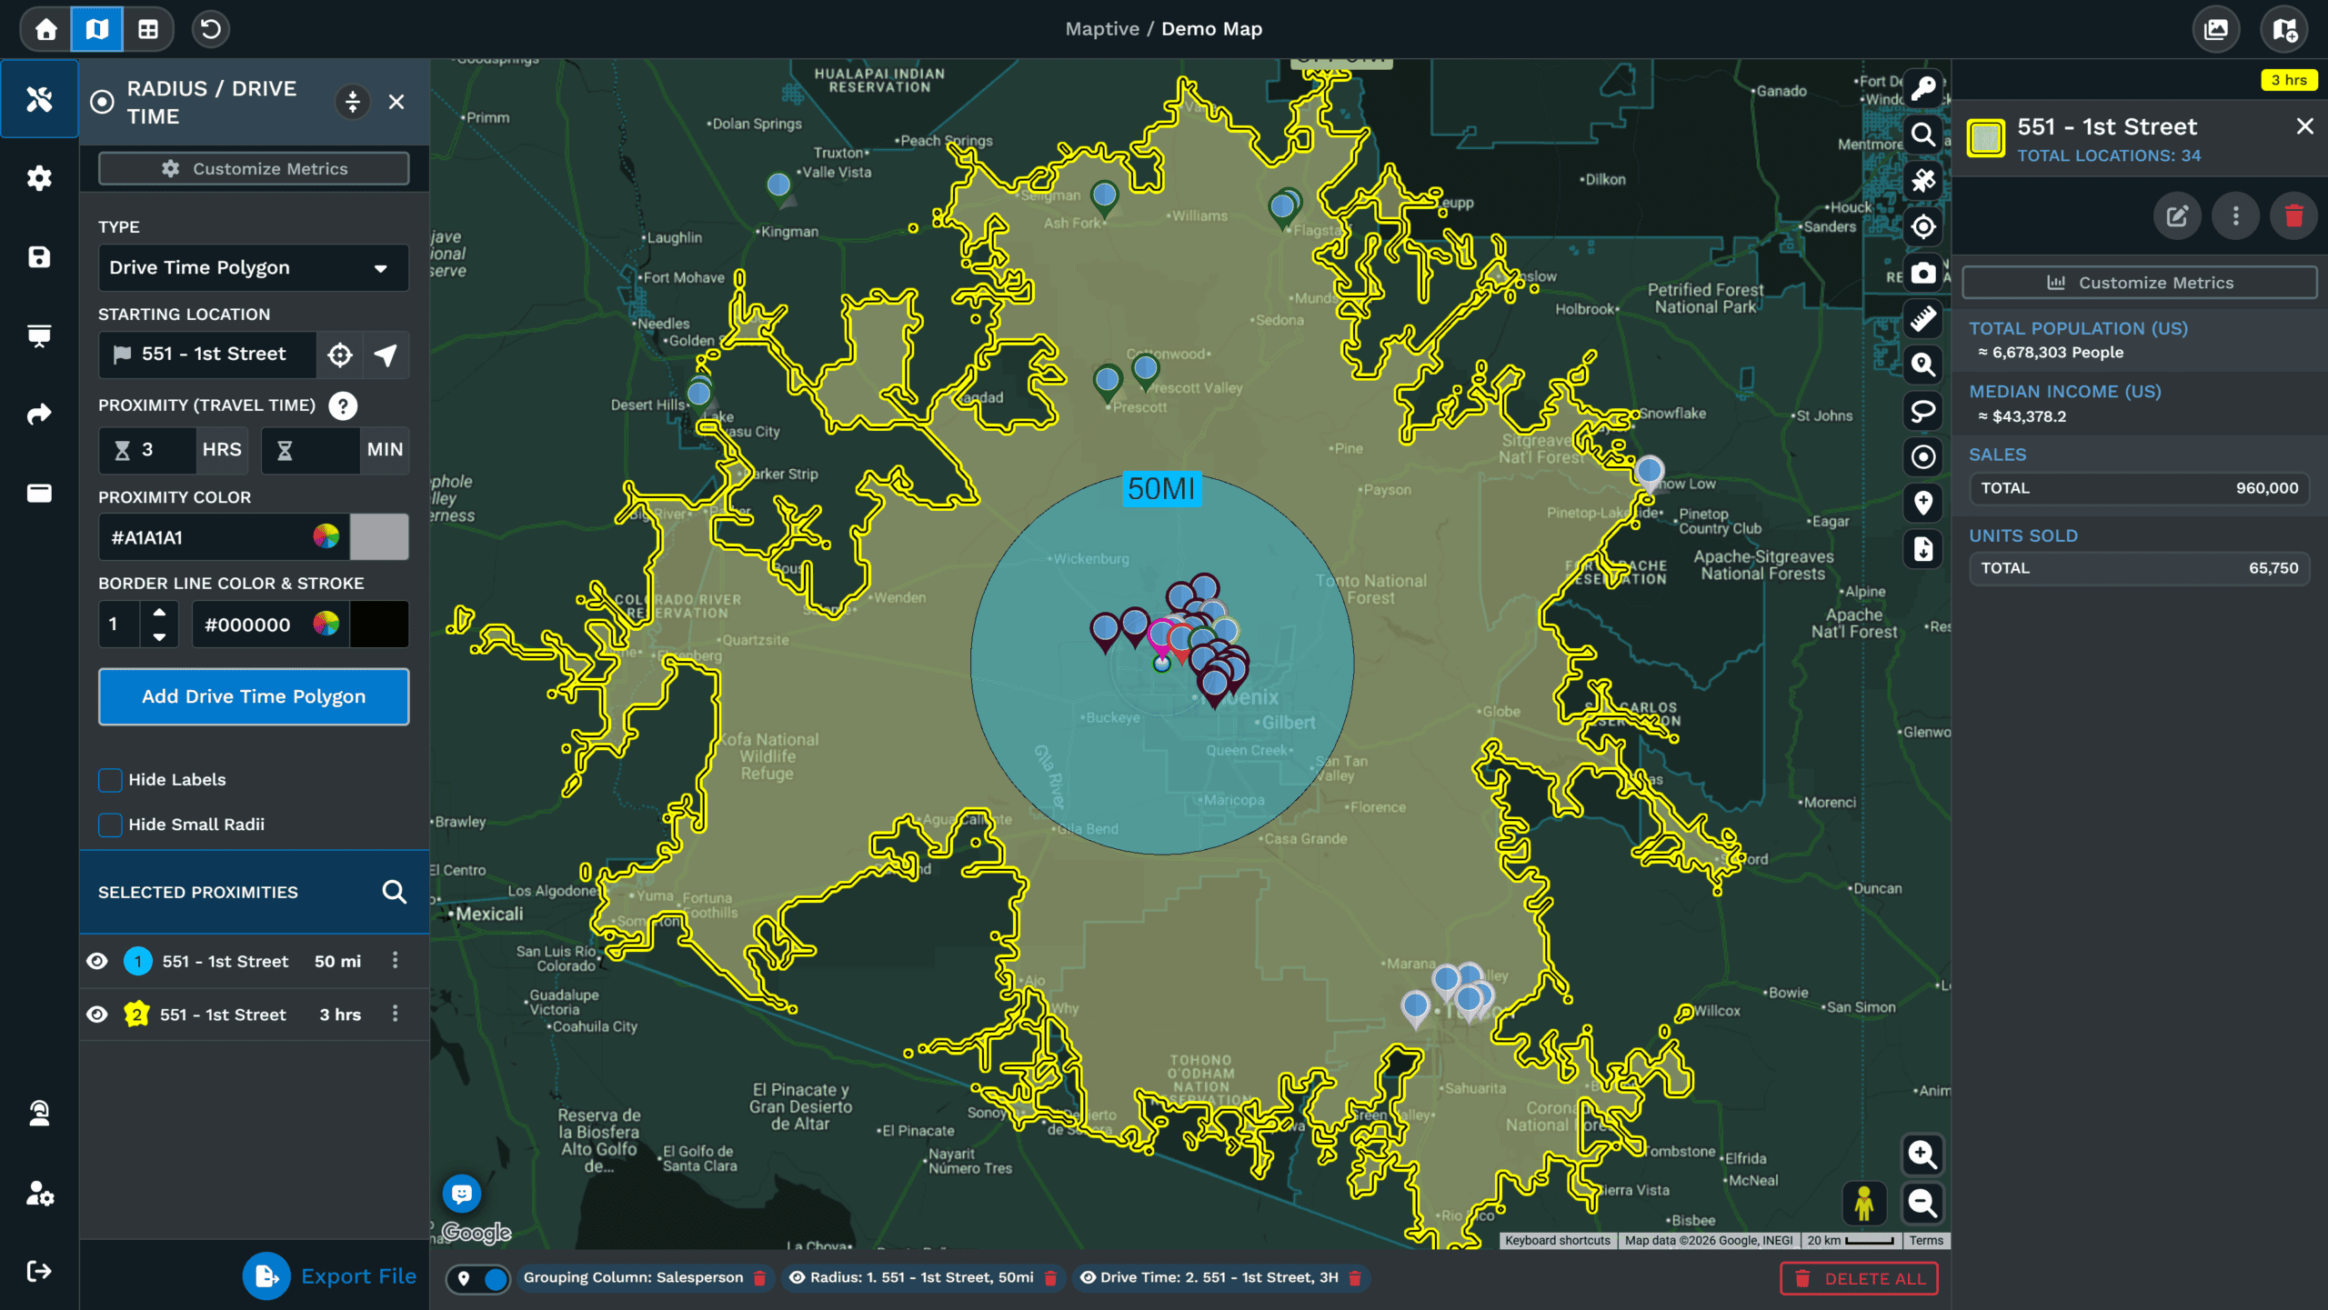2328x1310 pixels.
Task: Click the gray proximity color swatch
Action: [x=379, y=537]
